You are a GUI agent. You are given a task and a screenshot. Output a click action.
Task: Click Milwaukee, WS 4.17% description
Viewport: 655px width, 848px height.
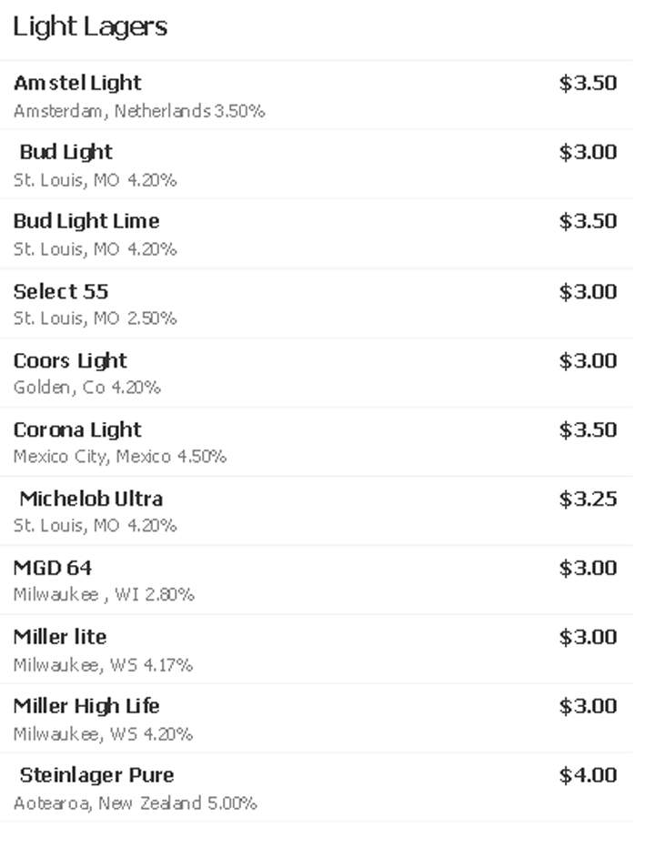103,664
